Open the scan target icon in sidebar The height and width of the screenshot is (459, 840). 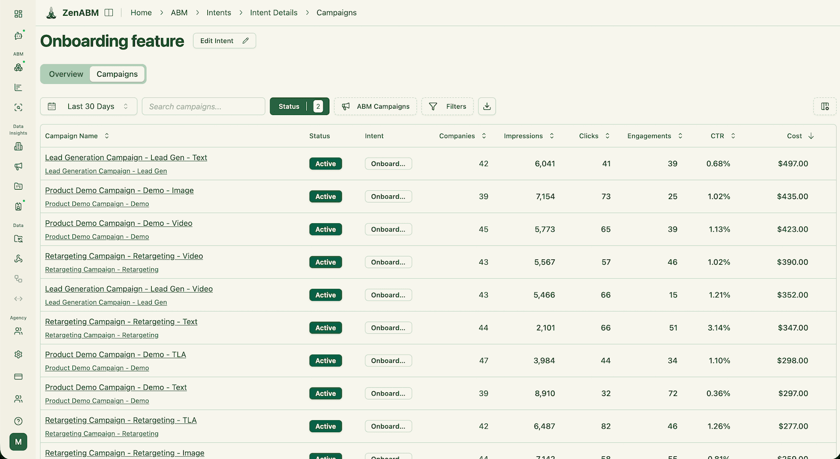(18, 108)
